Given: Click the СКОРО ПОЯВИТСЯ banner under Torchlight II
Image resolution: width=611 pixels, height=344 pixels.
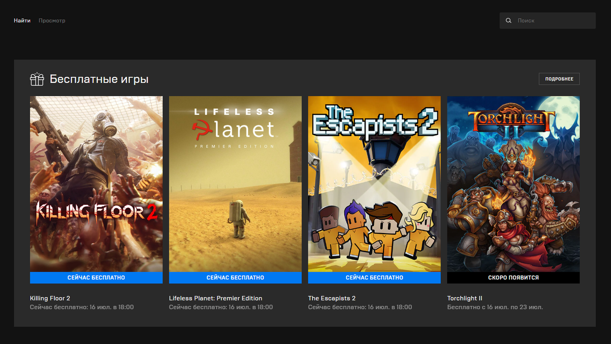Looking at the screenshot, I should [x=513, y=277].
